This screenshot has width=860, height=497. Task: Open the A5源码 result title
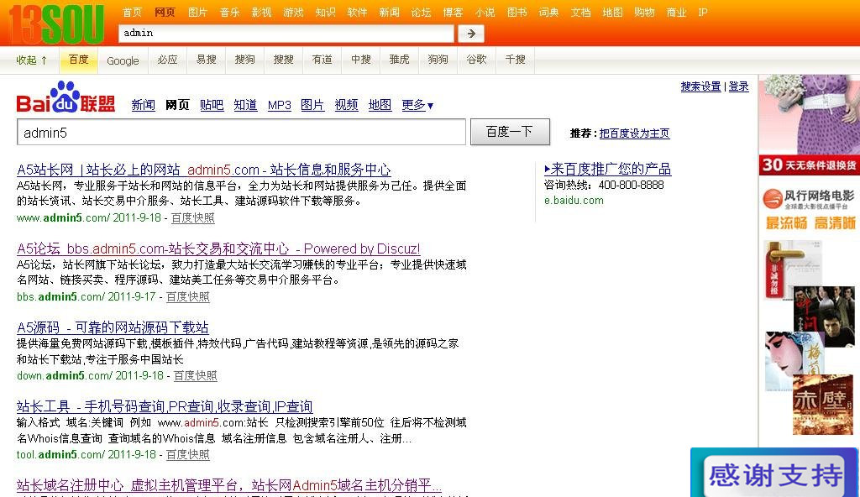click(113, 327)
